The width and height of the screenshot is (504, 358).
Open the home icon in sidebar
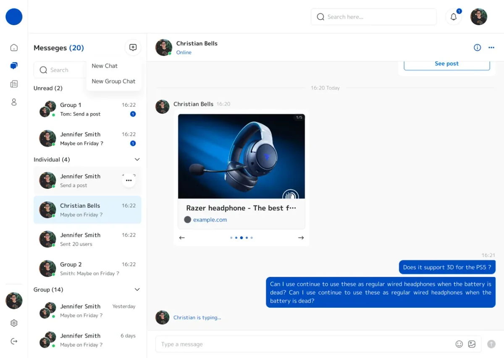pos(14,47)
